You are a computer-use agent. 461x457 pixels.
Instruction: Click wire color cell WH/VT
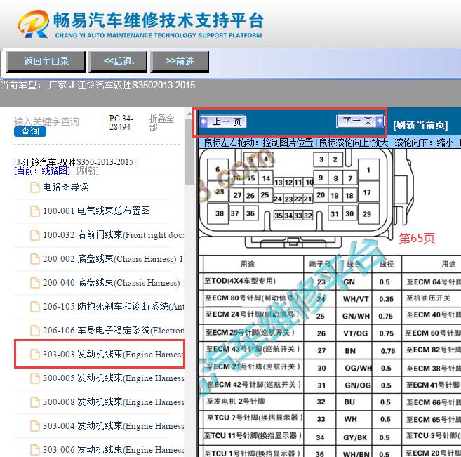[355, 299]
